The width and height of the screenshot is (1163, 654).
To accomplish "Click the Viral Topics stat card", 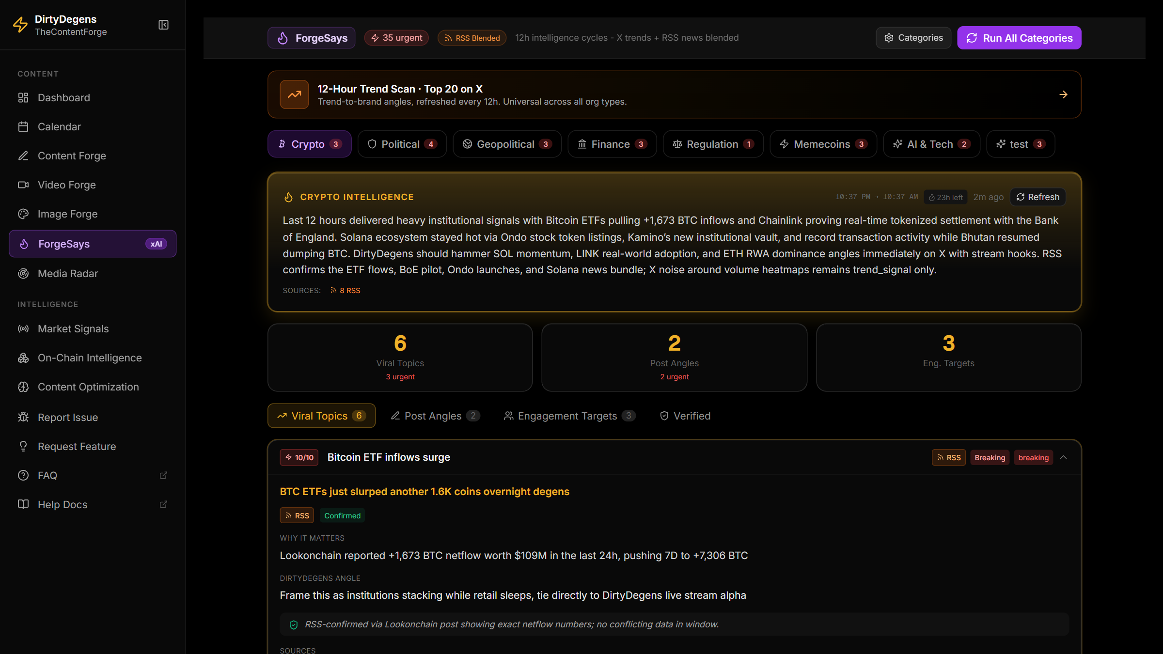I will [400, 358].
